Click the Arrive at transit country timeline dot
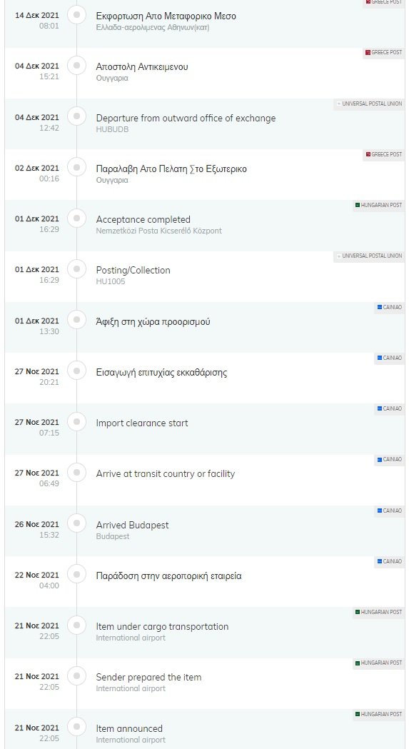 pos(76,473)
